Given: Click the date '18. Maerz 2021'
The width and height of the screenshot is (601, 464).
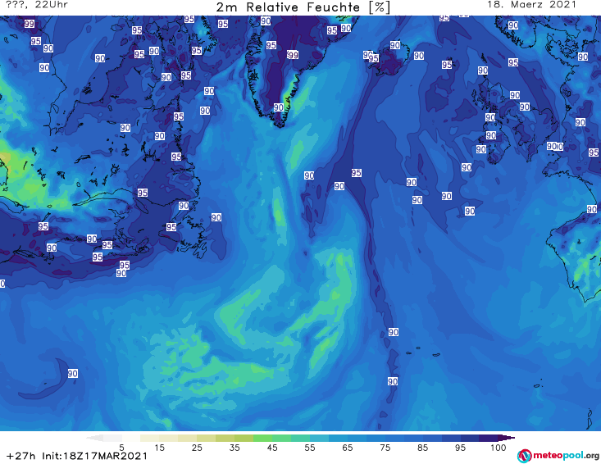Looking at the screenshot, I should pyautogui.click(x=531, y=5).
